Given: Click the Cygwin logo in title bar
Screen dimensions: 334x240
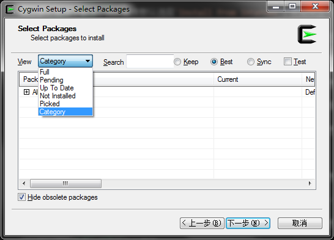Looking at the screenshot, I should 10,9.
